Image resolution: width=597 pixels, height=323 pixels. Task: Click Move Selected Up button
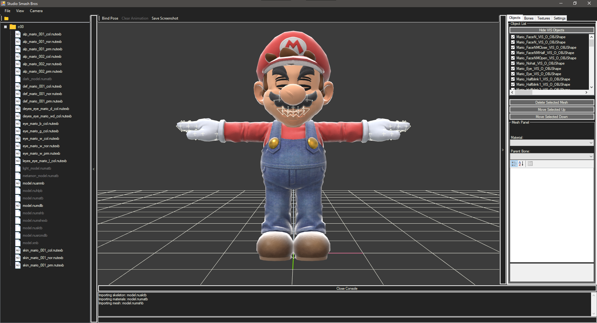(552, 110)
